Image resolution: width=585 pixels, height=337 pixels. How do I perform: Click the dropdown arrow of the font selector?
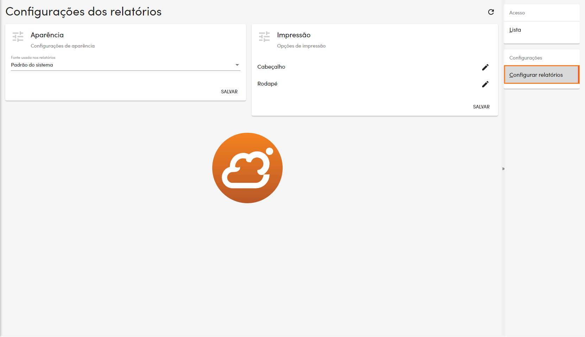237,65
